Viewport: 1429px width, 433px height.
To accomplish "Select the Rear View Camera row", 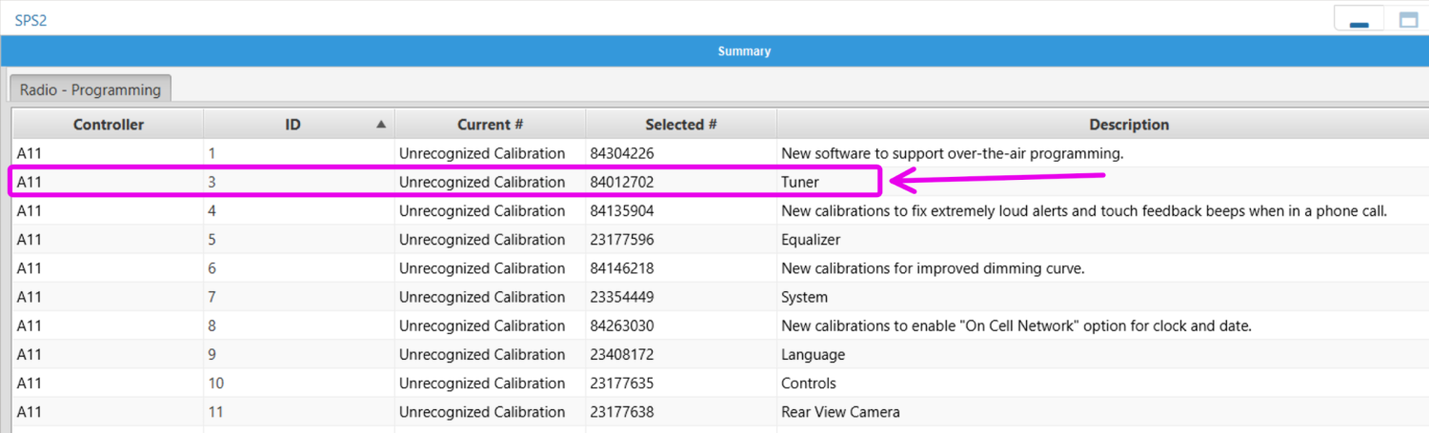I will [x=720, y=412].
